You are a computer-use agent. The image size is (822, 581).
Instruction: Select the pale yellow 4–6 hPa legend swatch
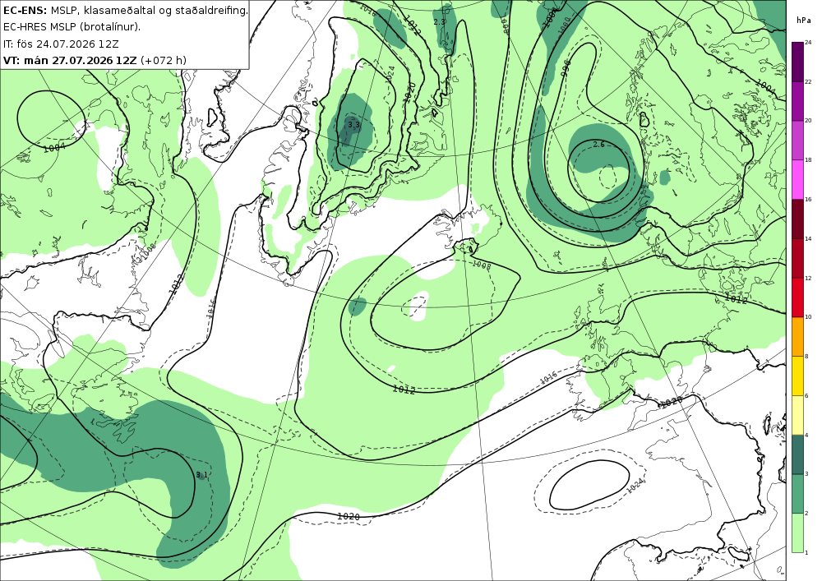coord(798,415)
